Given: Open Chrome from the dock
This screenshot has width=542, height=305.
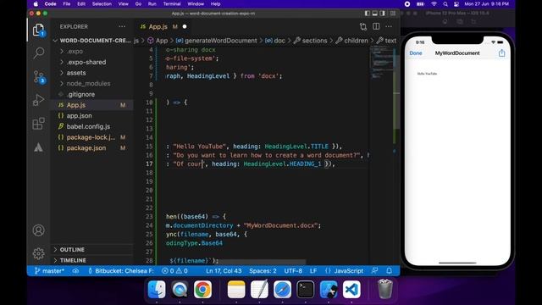Looking at the screenshot, I should click(x=202, y=289).
